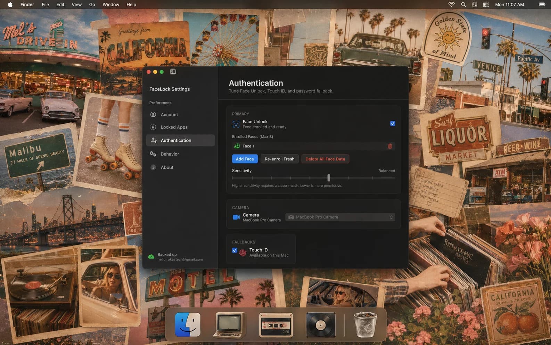The height and width of the screenshot is (345, 551).
Task: Open the cassette tape app in the Dock
Action: tap(276, 325)
